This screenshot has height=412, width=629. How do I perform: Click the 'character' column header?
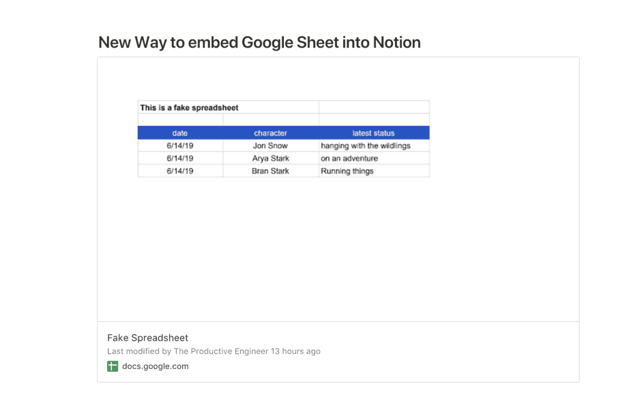[x=270, y=133]
